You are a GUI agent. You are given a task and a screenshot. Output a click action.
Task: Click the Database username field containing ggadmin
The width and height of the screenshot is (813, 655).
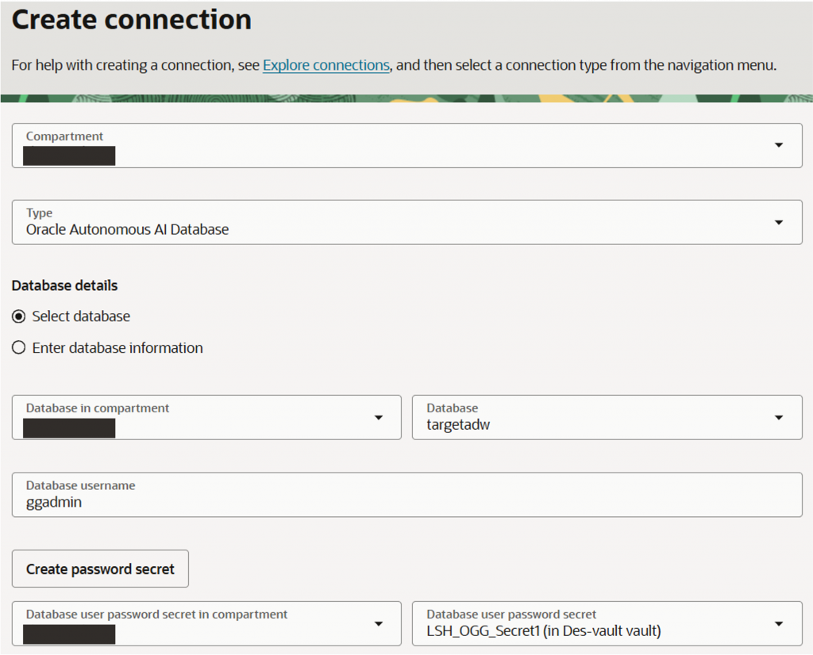(406, 493)
